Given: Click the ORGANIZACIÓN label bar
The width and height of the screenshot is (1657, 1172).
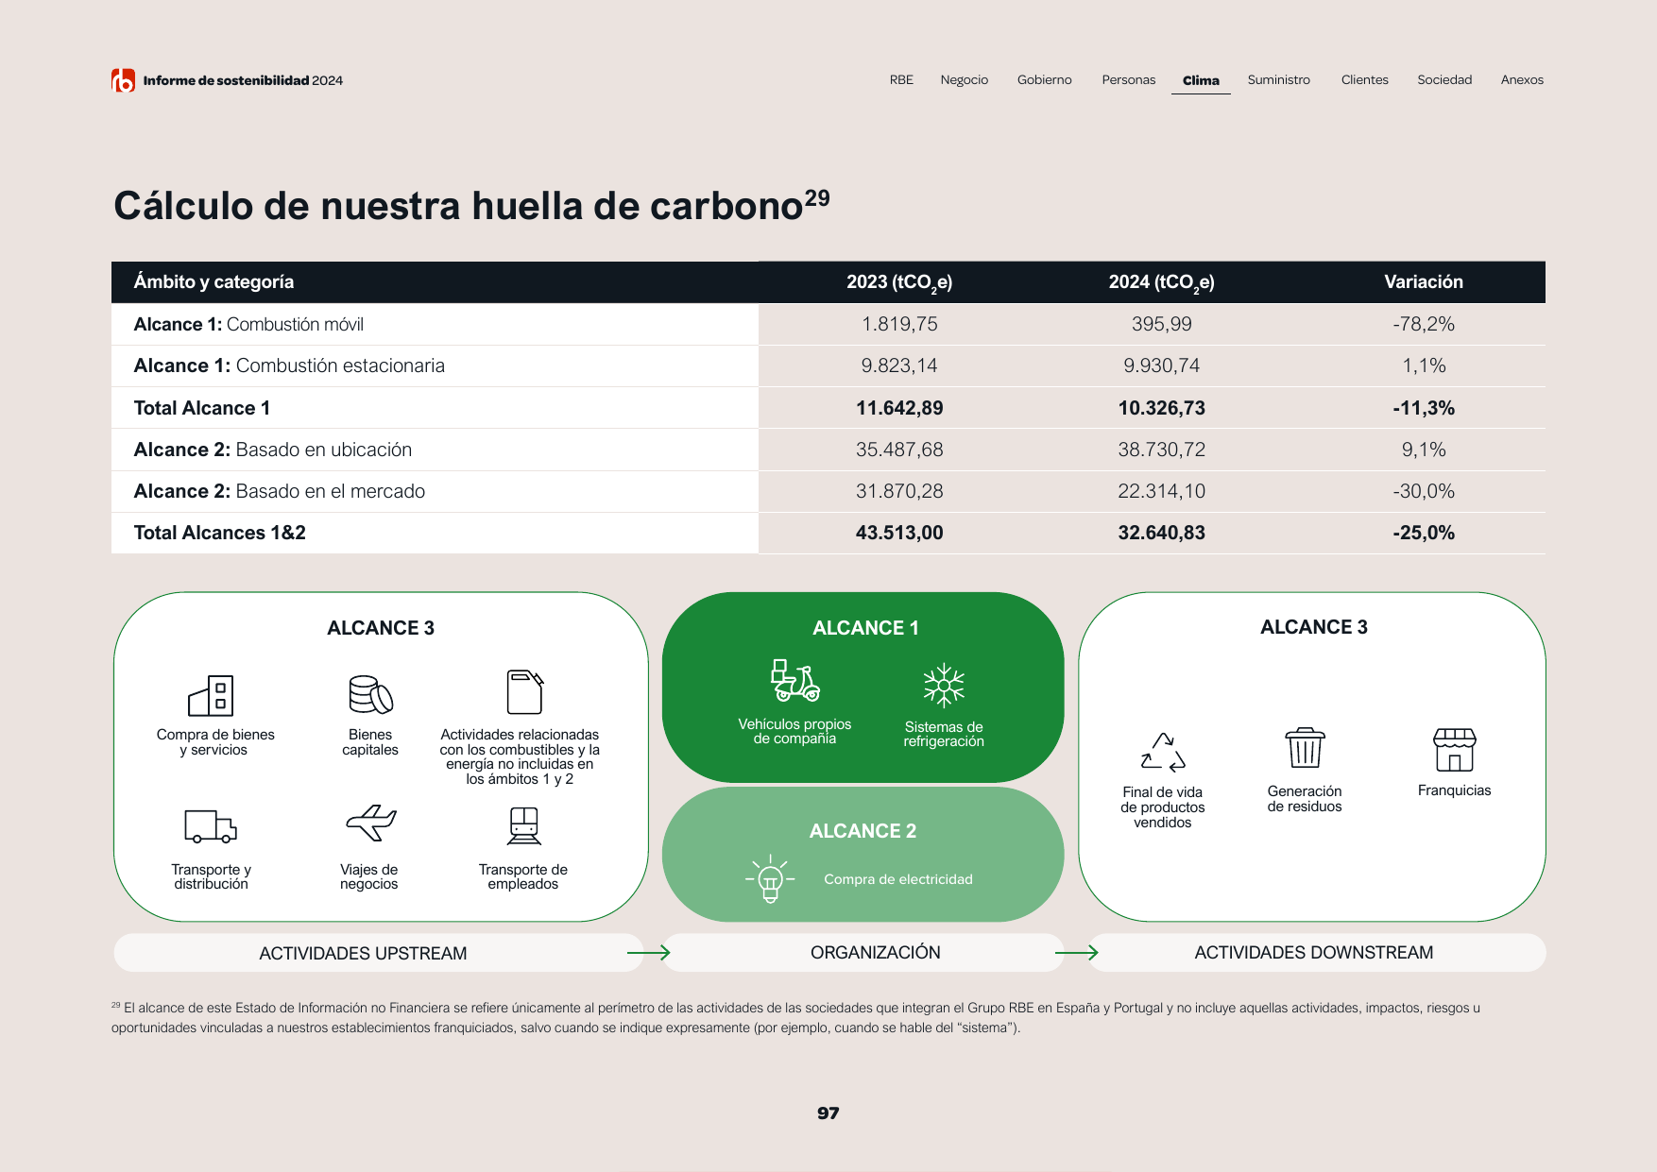Looking at the screenshot, I should pos(863,953).
